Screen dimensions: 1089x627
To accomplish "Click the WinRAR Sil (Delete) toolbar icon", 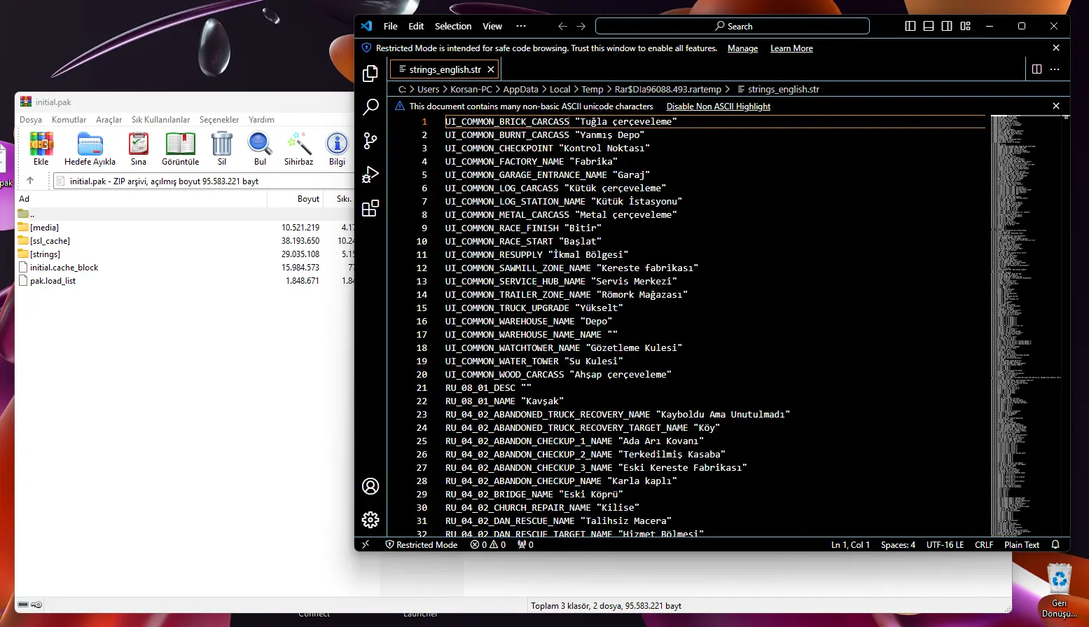I will 222,149.
